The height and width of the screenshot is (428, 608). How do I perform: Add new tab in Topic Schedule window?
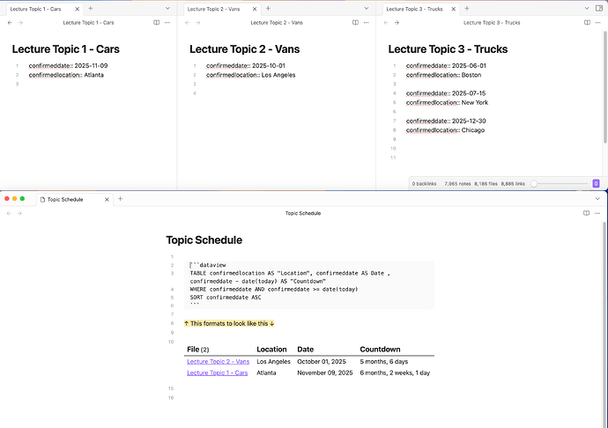pos(120,199)
